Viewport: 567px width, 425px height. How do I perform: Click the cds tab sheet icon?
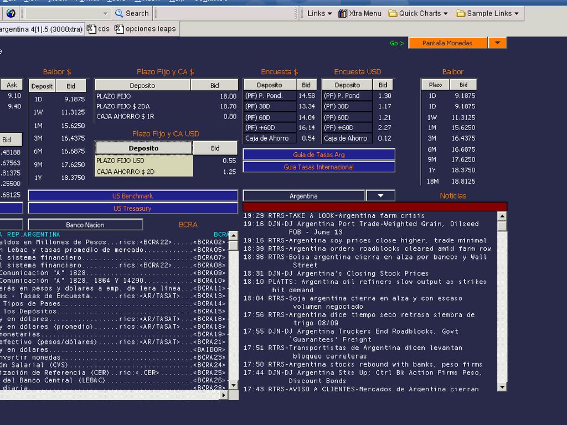coord(91,29)
